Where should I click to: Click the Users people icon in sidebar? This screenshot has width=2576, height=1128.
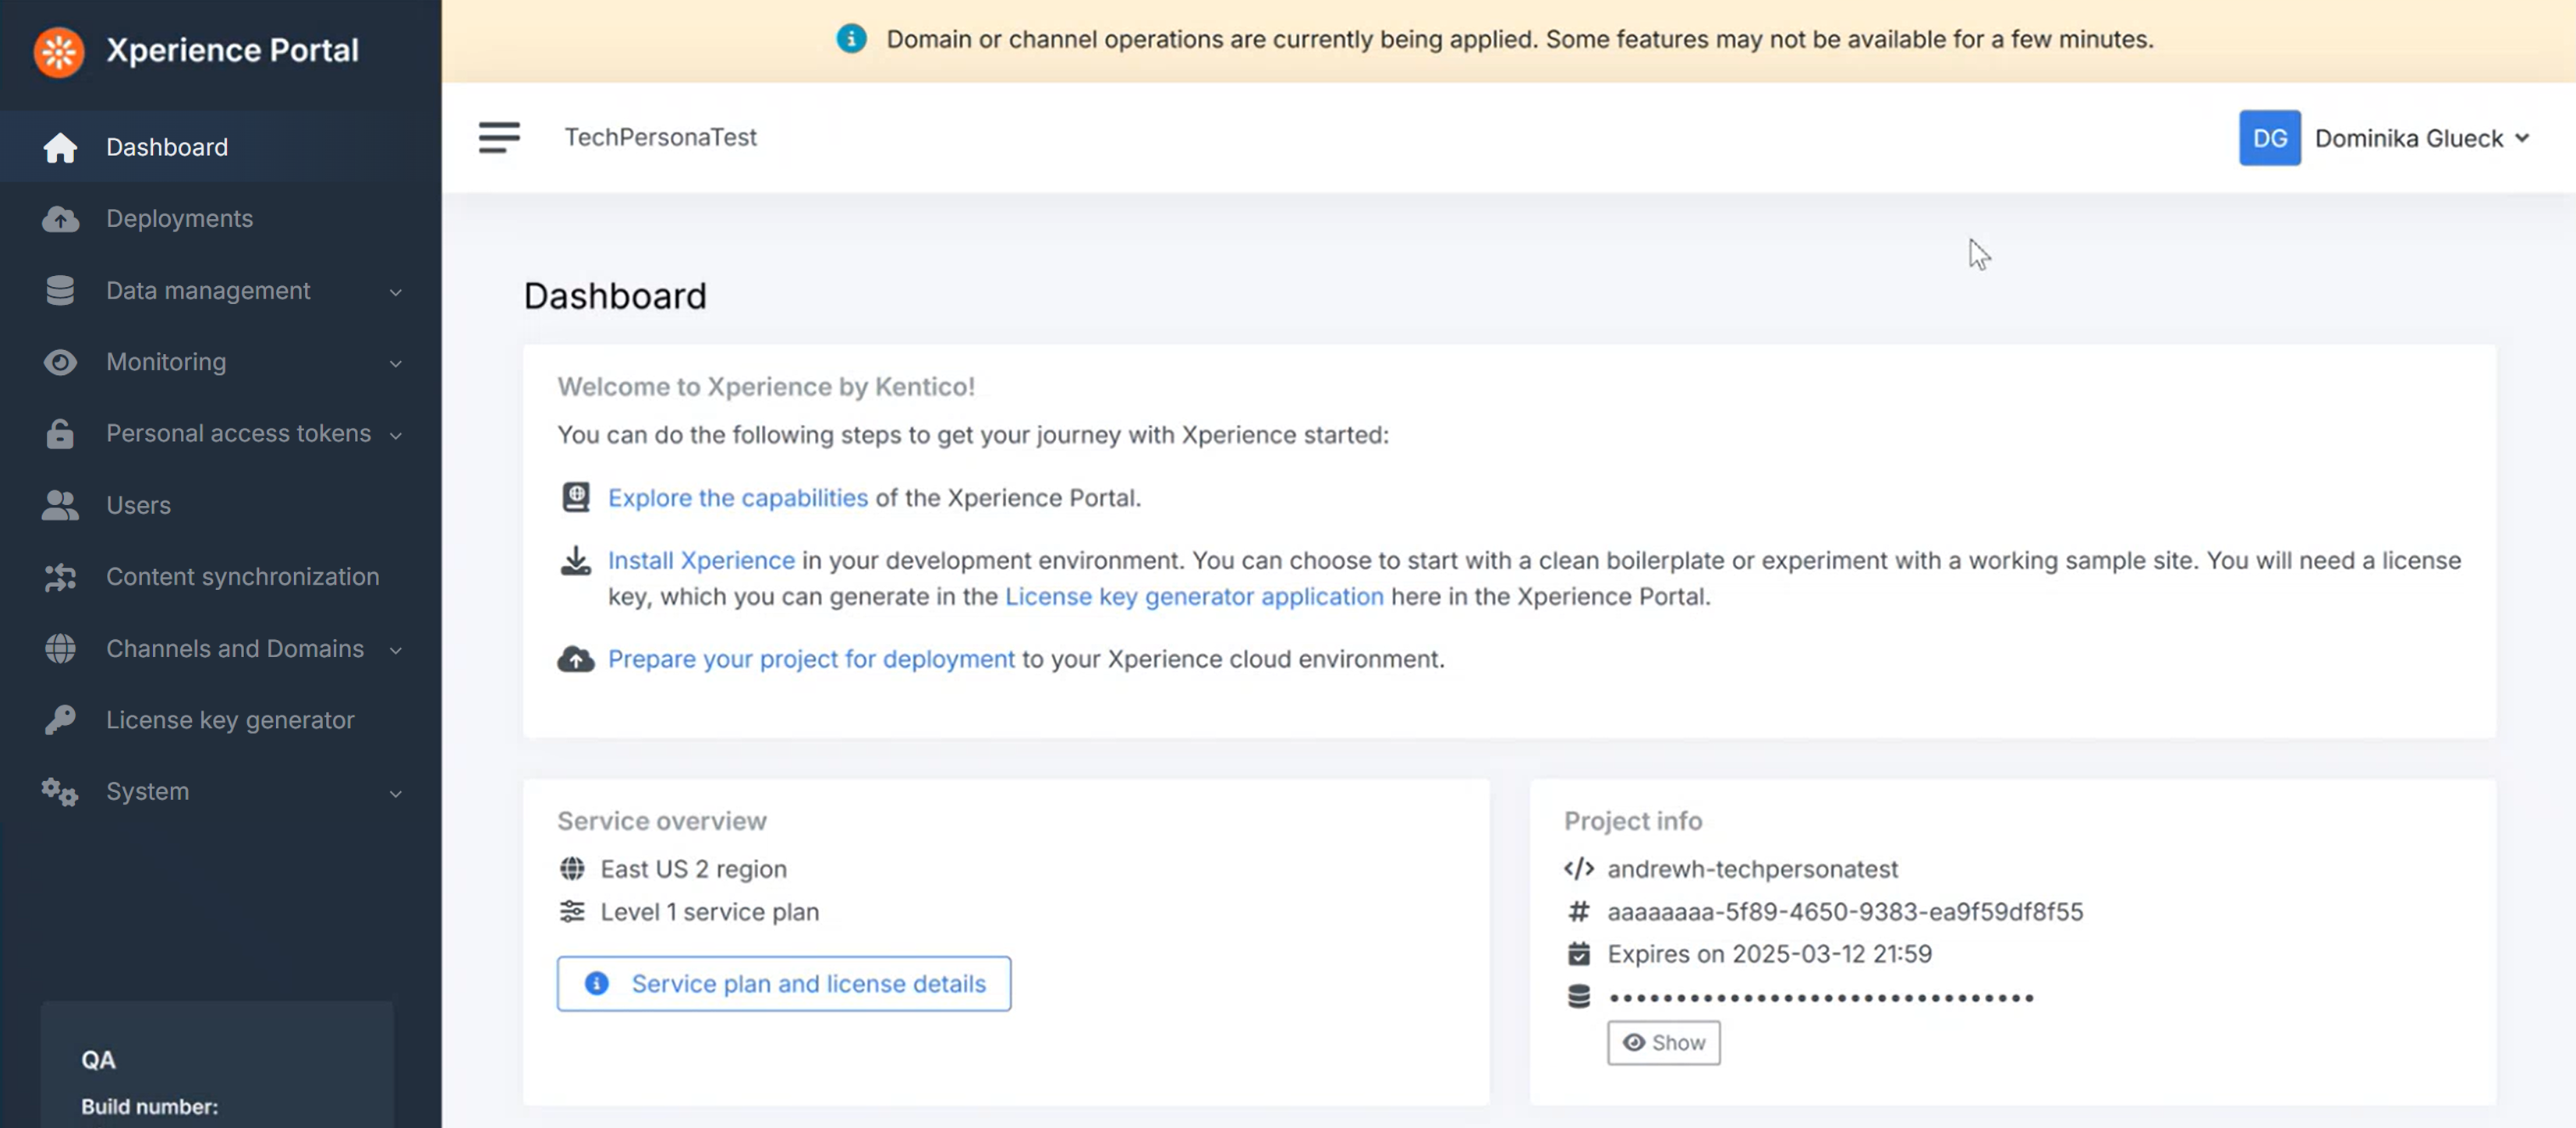60,506
